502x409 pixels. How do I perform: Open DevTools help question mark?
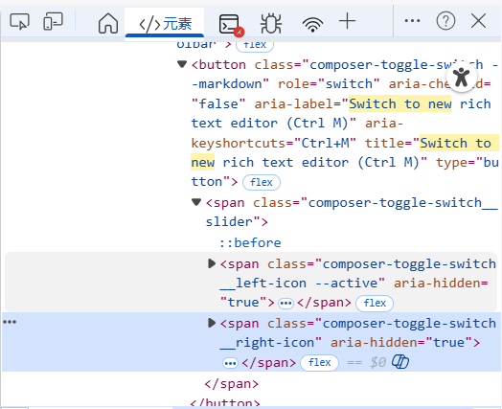[x=445, y=21]
